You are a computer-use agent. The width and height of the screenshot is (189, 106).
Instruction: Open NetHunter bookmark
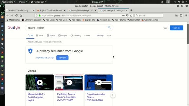click(x=133, y=20)
